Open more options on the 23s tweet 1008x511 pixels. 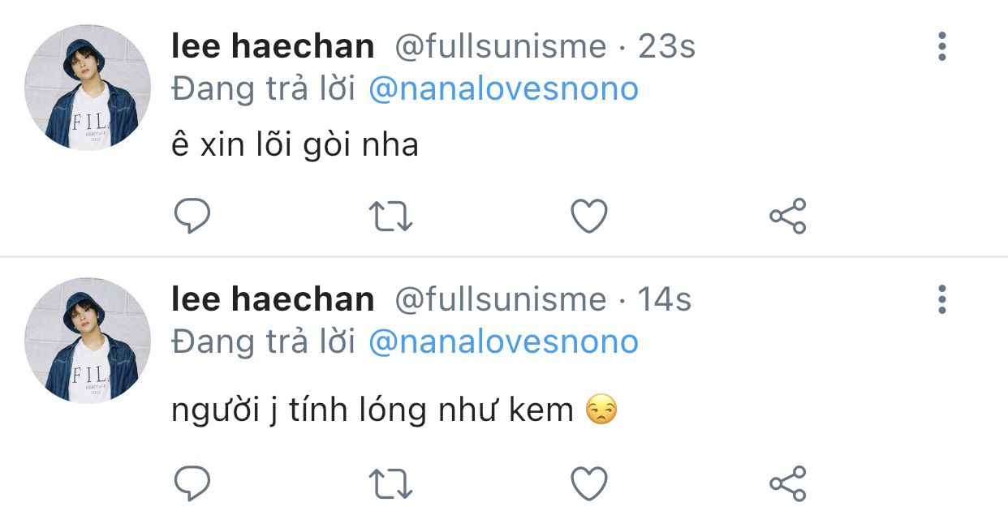pyautogui.click(x=941, y=47)
